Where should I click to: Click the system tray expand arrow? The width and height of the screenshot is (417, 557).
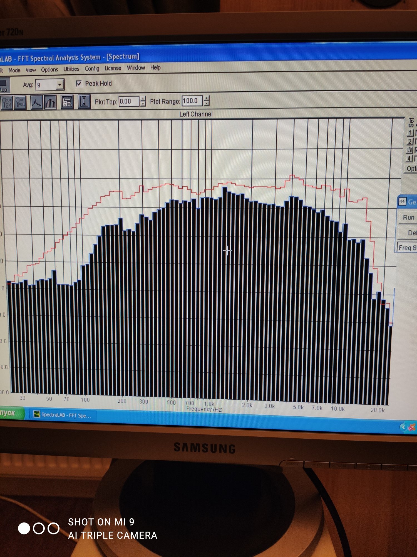(403, 427)
